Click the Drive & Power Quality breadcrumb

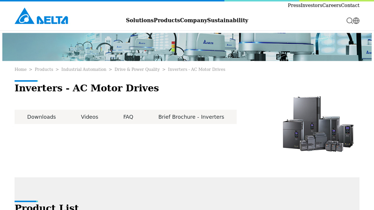(137, 69)
